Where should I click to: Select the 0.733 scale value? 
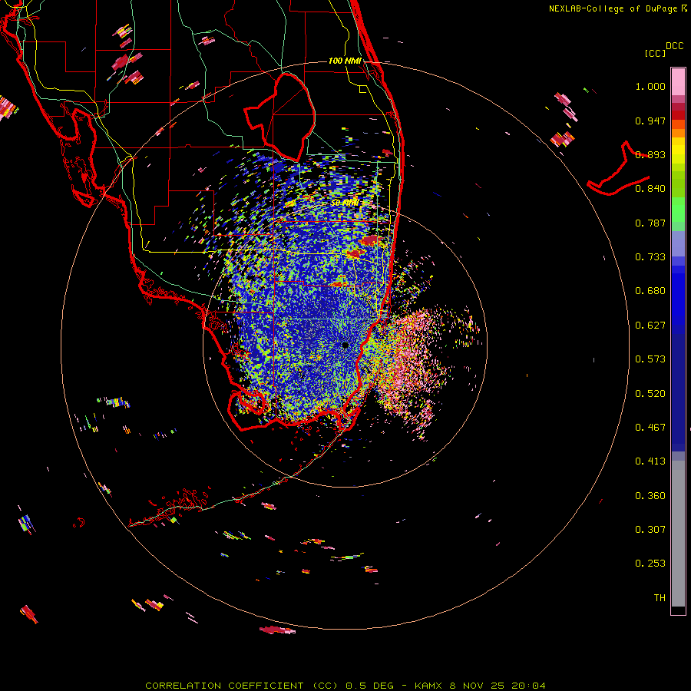pos(650,257)
